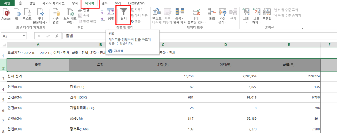Select cell 간사이(KIX)
Screen dimensions: 337x133
[x=100, y=97]
